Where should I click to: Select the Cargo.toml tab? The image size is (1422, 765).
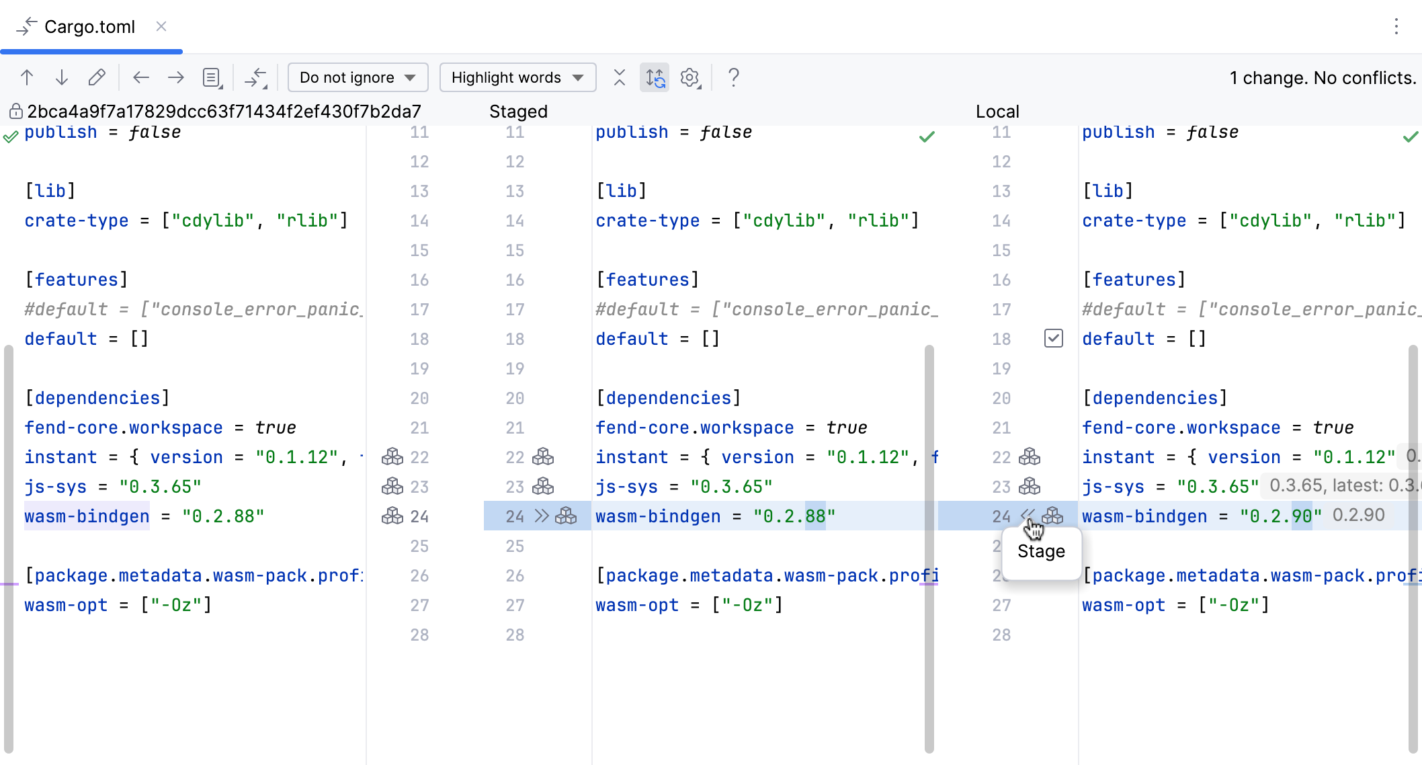(89, 27)
